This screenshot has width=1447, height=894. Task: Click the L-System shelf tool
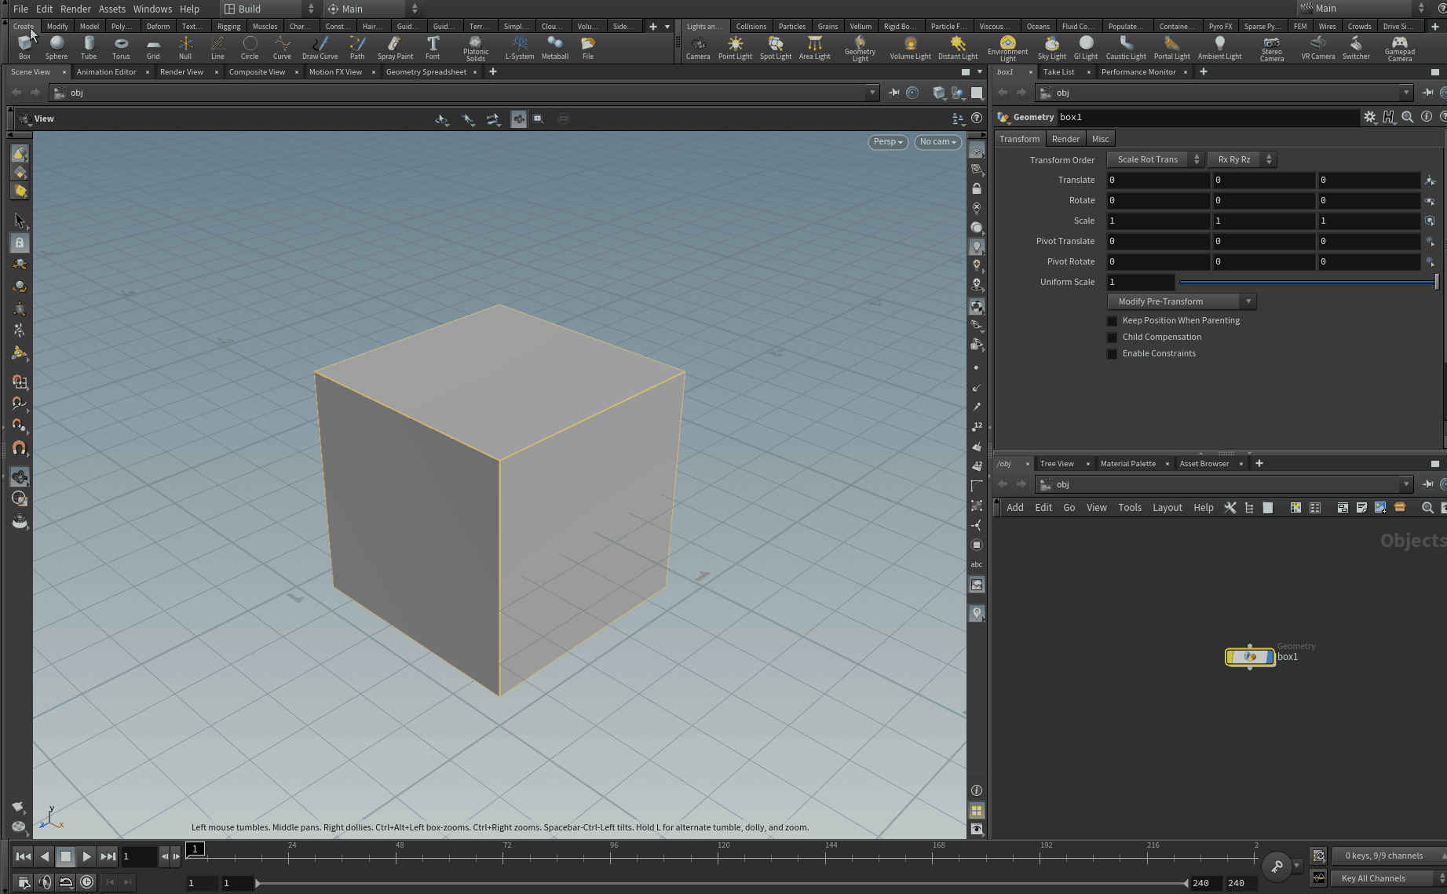(x=519, y=47)
